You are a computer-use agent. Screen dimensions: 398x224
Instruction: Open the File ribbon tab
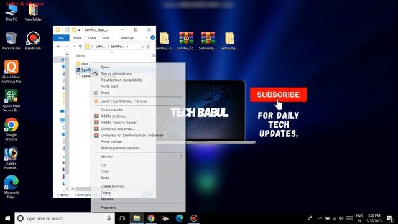[x=61, y=38]
